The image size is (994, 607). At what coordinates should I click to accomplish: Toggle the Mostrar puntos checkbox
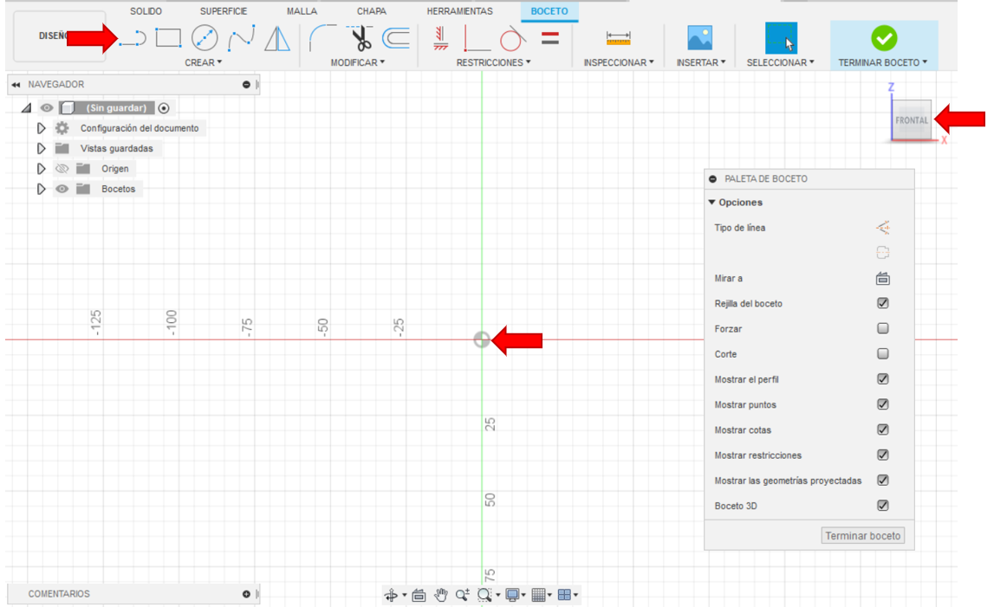(882, 404)
